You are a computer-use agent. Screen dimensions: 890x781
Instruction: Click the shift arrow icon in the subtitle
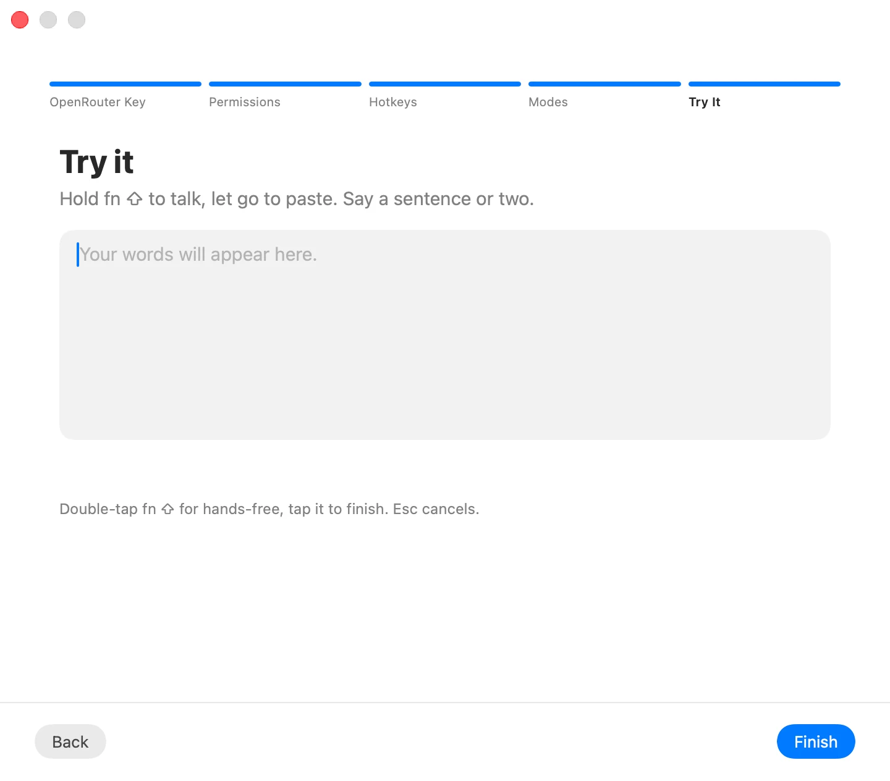pos(135,199)
